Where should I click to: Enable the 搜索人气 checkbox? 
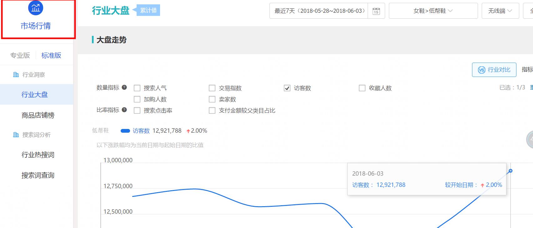[137, 88]
